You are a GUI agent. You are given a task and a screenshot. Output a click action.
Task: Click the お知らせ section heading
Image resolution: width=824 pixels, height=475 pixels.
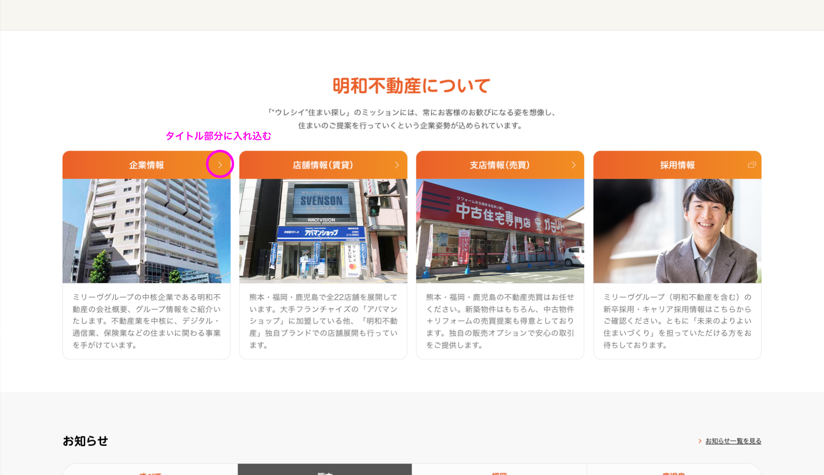[x=85, y=441]
